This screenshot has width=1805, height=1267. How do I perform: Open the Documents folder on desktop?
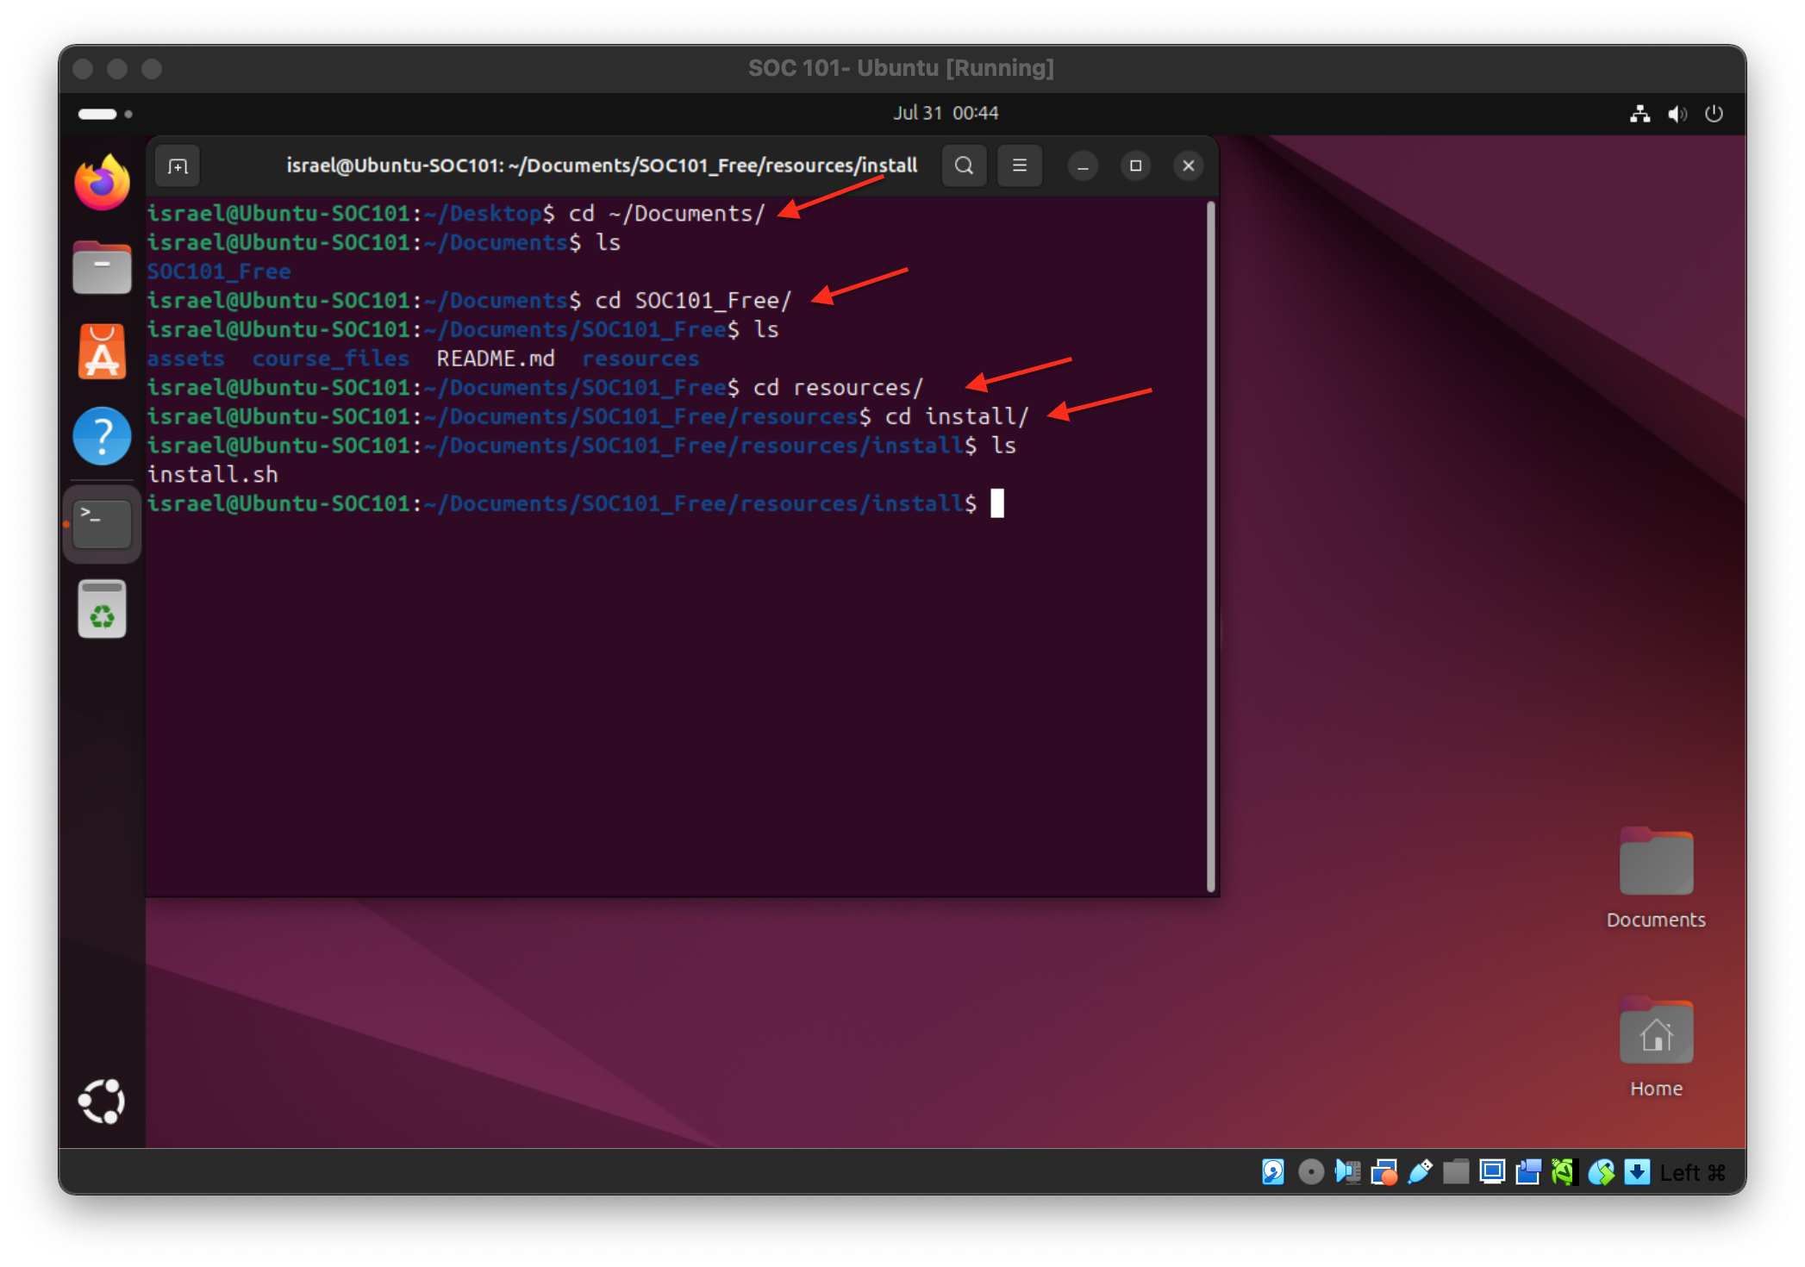pos(1656,877)
